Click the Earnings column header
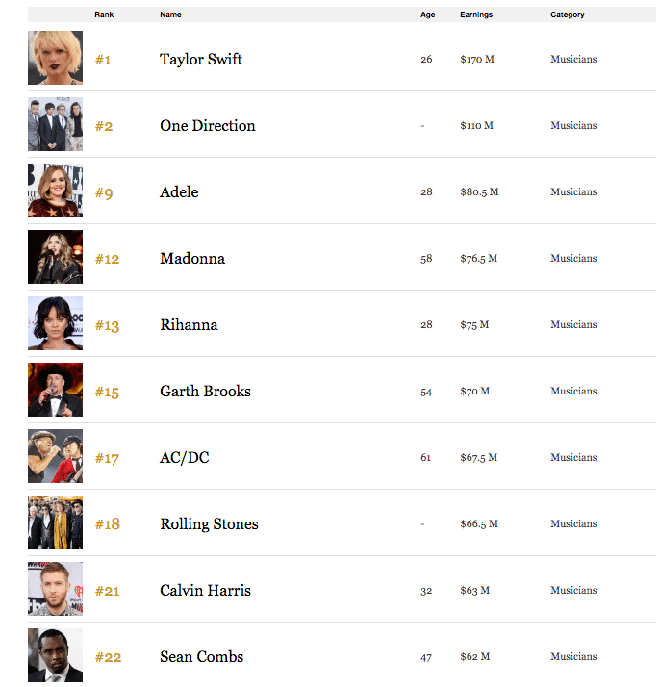The image size is (660, 687). (476, 14)
